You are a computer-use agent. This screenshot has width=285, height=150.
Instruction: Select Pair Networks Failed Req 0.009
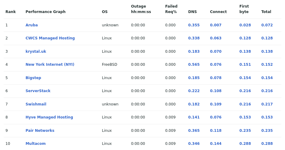point(170,130)
